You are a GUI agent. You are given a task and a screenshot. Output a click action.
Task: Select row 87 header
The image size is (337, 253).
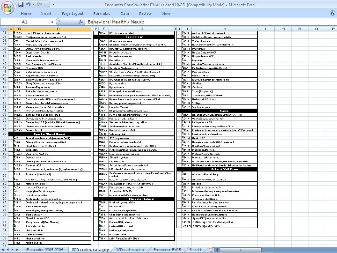click(x=4, y=243)
